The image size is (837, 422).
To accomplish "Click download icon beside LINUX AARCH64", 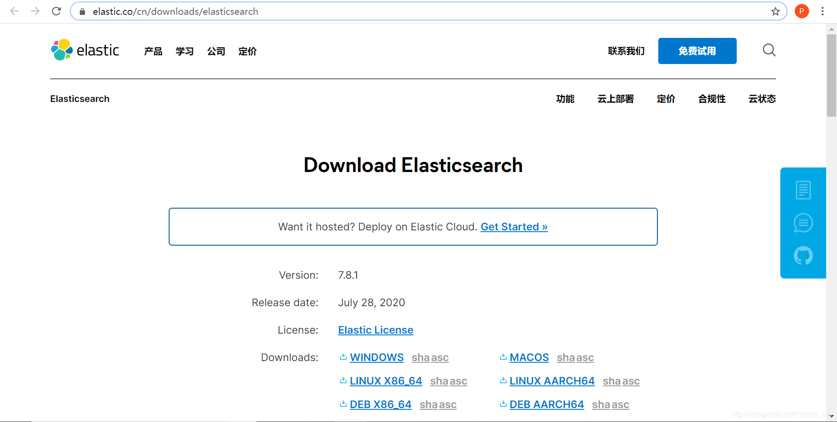I will tap(503, 381).
